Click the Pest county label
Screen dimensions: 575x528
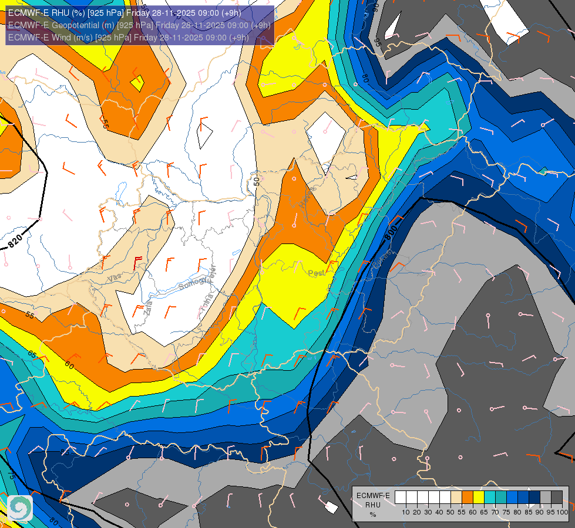(316, 273)
